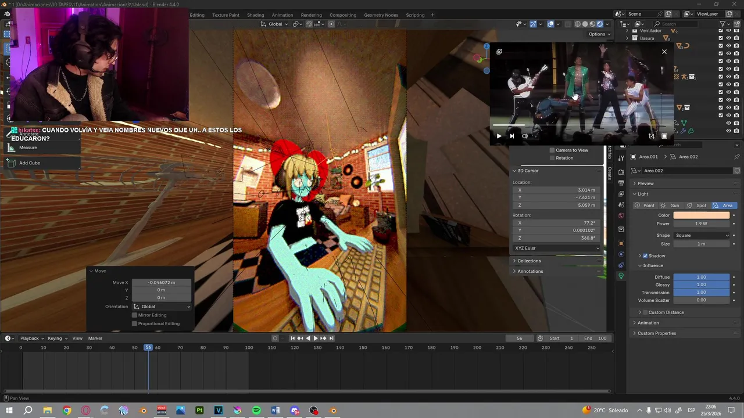Toggle viewport overlays button
744x418 pixels.
tap(550, 24)
